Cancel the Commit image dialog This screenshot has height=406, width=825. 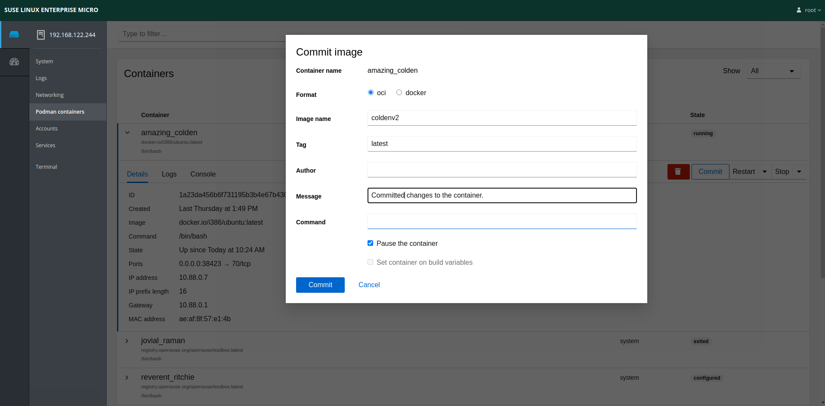[369, 285]
